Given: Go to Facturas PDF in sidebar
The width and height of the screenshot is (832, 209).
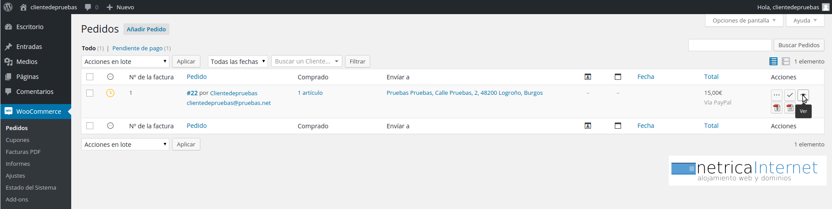Looking at the screenshot, I should pos(23,152).
